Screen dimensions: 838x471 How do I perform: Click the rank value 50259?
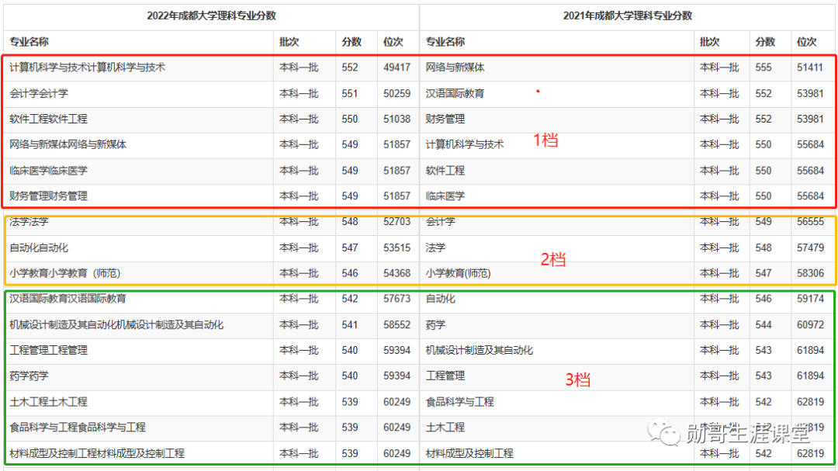point(397,94)
